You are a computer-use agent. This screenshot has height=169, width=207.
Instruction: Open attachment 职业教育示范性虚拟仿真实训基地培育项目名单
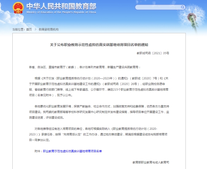coord(72,151)
